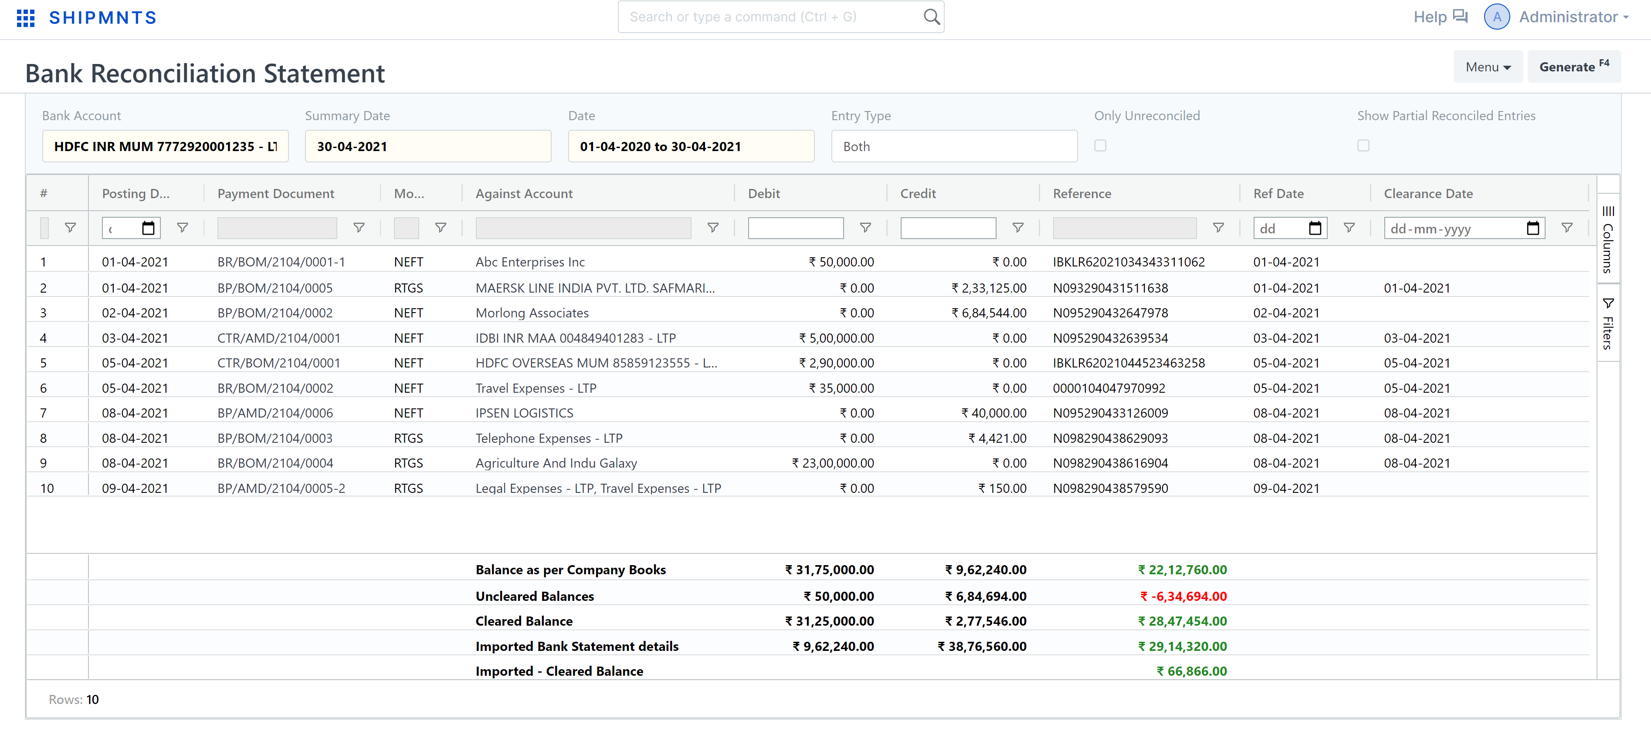
Task: Tick Show Partial Reconciled Entries checkbox
Action: pyautogui.click(x=1363, y=146)
